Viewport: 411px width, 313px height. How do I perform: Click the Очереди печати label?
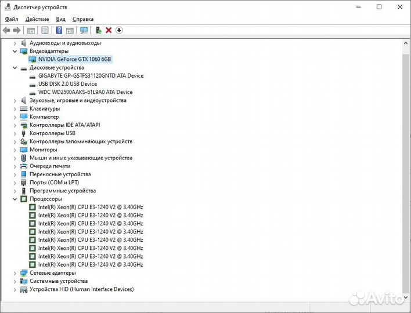50,166
